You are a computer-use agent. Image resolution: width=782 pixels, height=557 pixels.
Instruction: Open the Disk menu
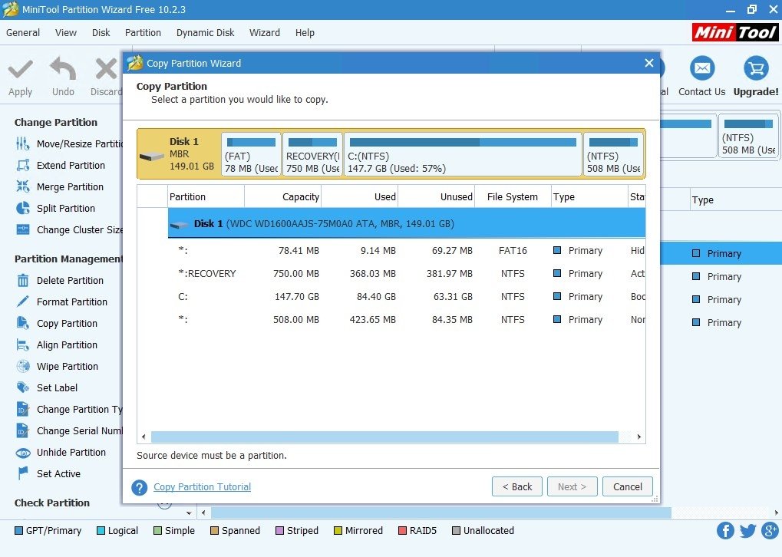tap(101, 33)
